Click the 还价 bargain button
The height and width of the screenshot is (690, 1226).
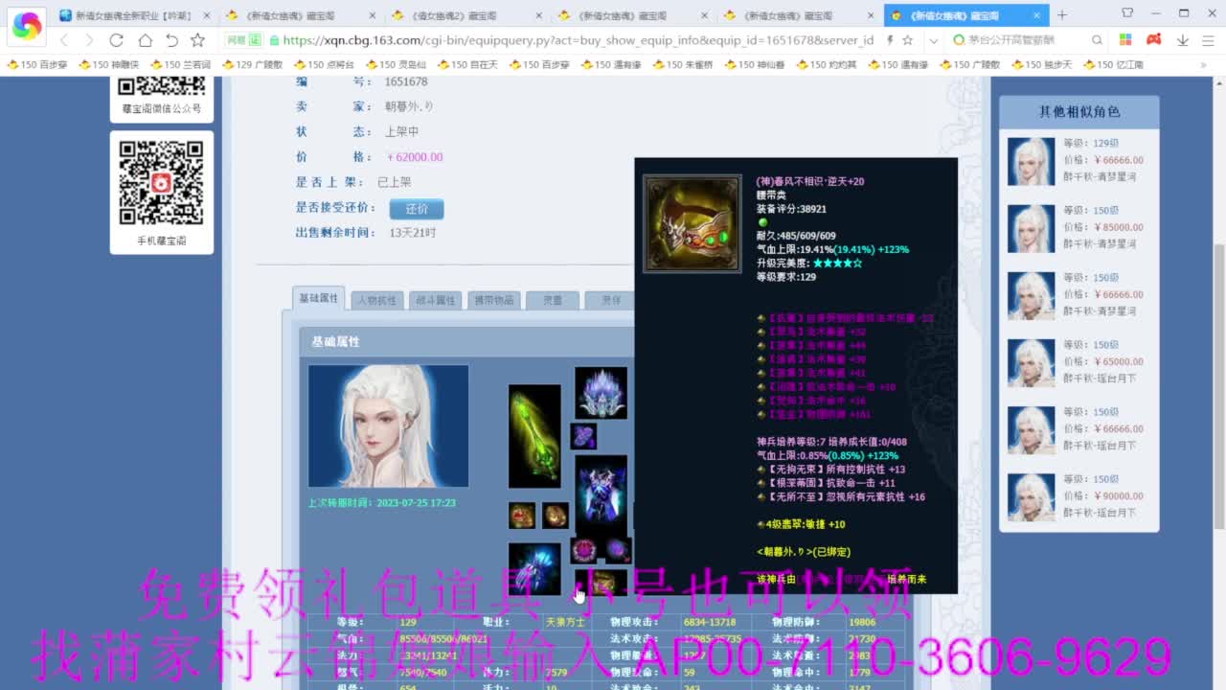417,208
